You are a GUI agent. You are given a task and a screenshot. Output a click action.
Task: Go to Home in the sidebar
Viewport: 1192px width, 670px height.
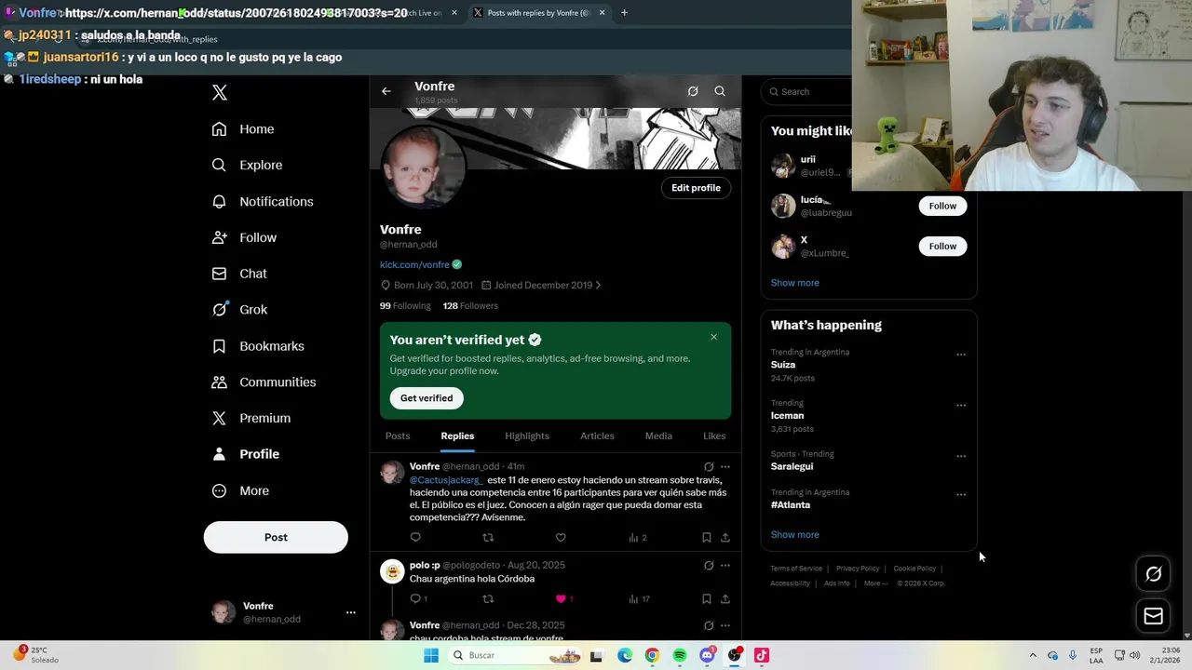243,129
